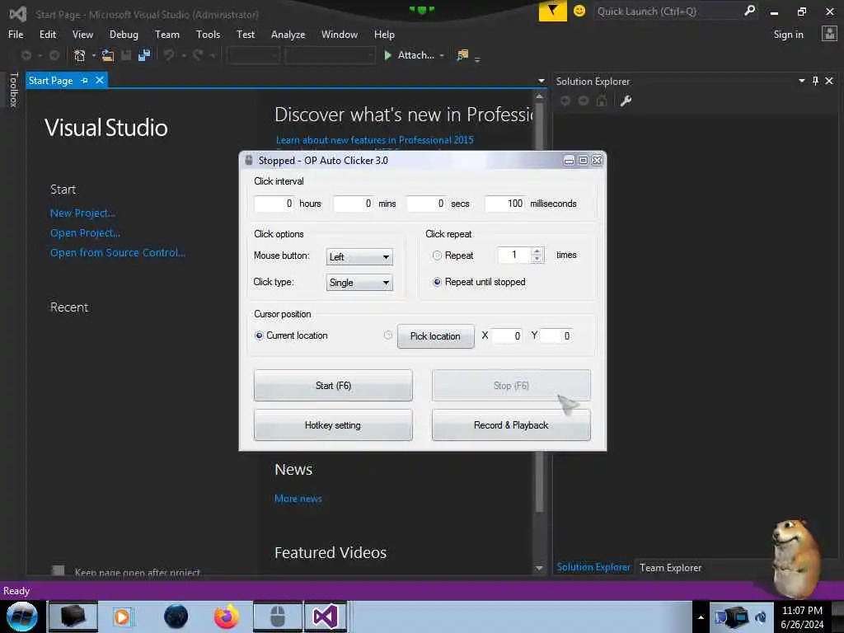Image resolution: width=844 pixels, height=633 pixels.
Task: Click the Quick Launch magnifier icon
Action: coord(750,10)
